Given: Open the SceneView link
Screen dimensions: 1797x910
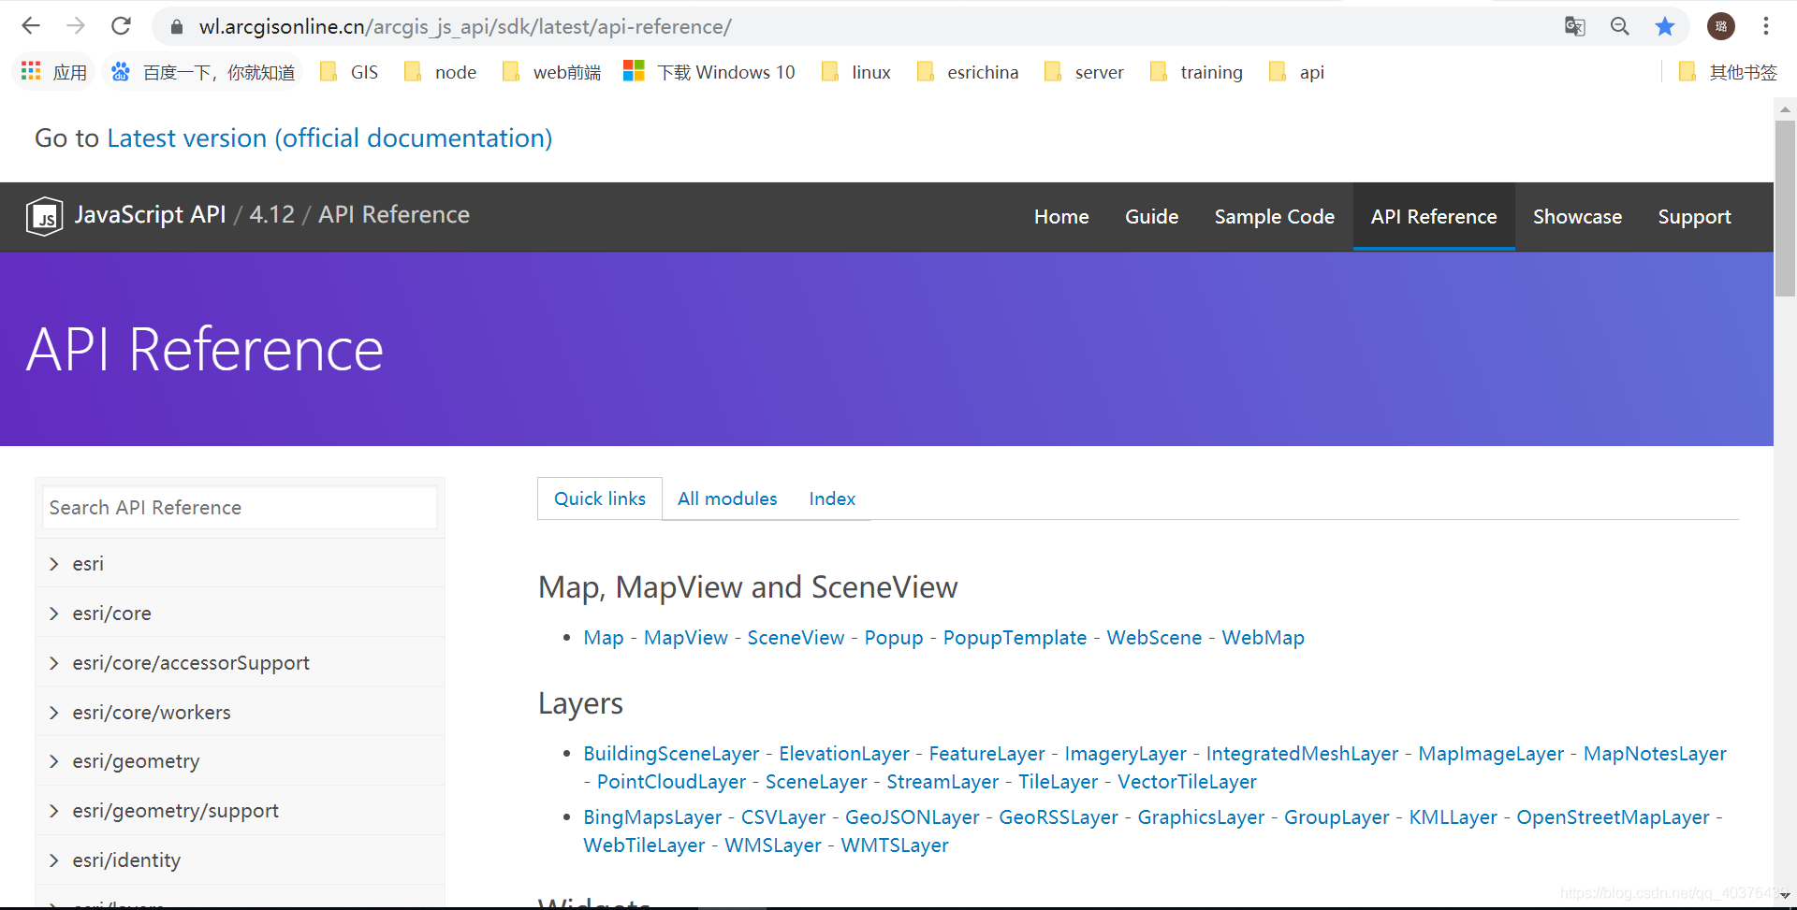Looking at the screenshot, I should (796, 638).
